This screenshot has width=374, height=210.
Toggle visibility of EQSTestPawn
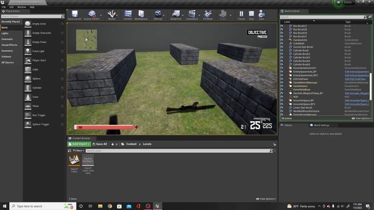282,79
